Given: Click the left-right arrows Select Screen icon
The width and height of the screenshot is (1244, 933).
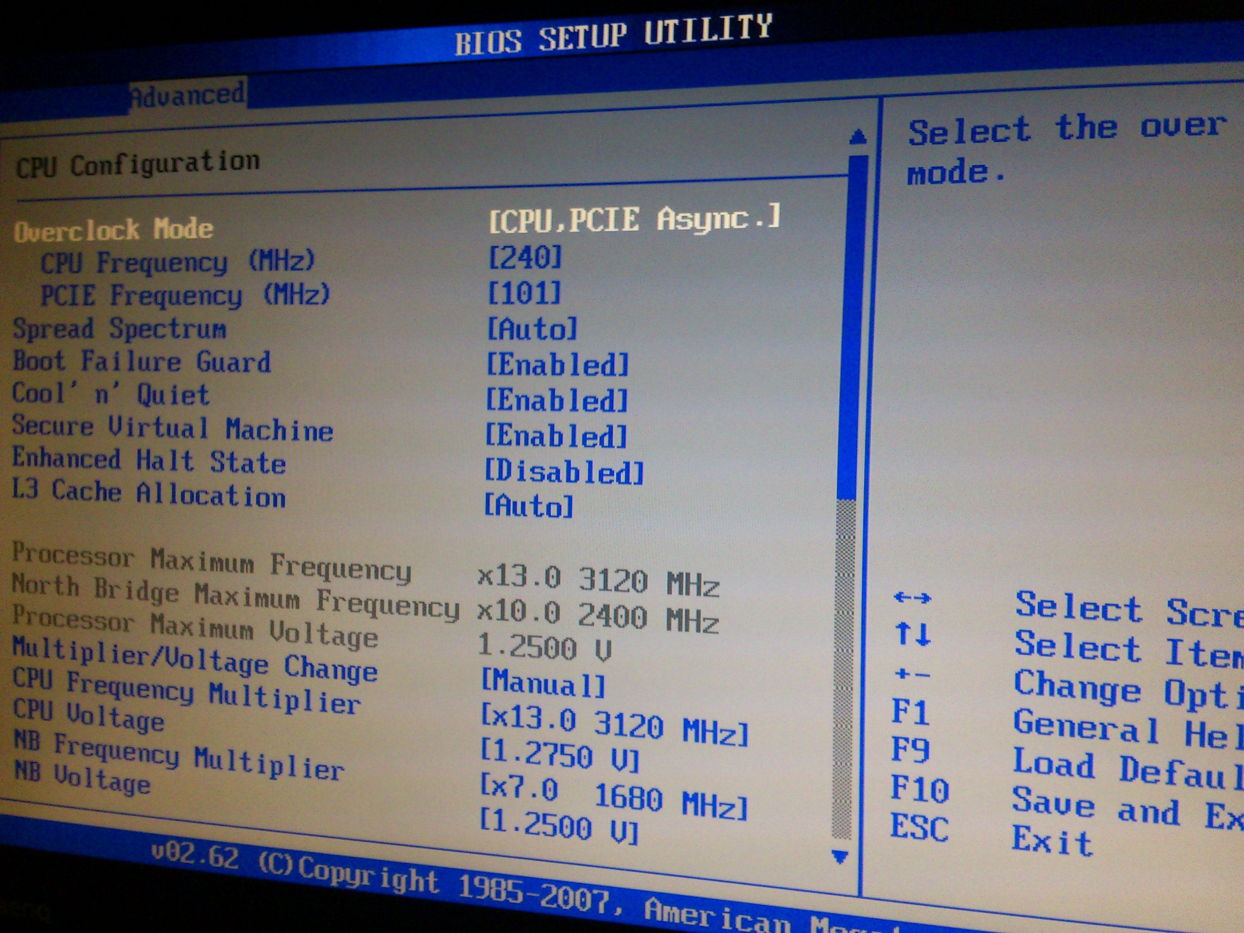Looking at the screenshot, I should tap(912, 598).
